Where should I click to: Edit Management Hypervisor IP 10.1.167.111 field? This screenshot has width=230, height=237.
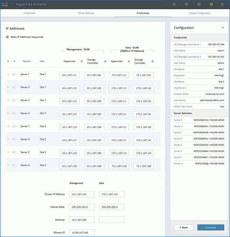coord(69,75)
